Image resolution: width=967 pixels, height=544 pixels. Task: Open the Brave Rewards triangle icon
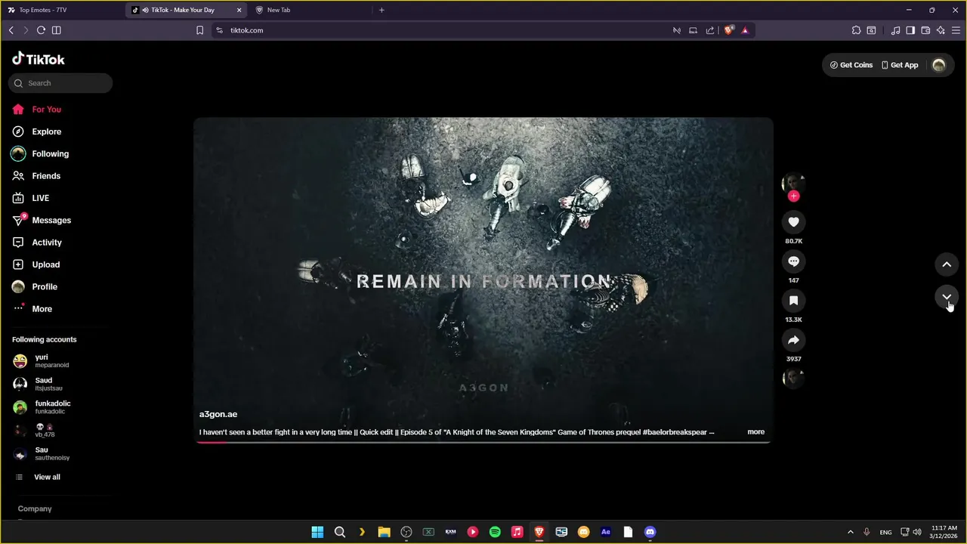pyautogui.click(x=745, y=30)
